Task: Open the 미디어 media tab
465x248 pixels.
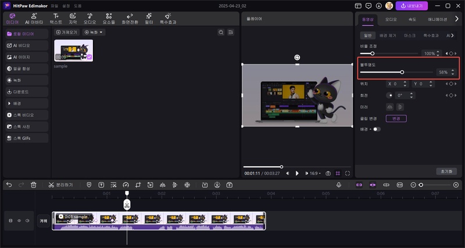Action: click(12, 19)
